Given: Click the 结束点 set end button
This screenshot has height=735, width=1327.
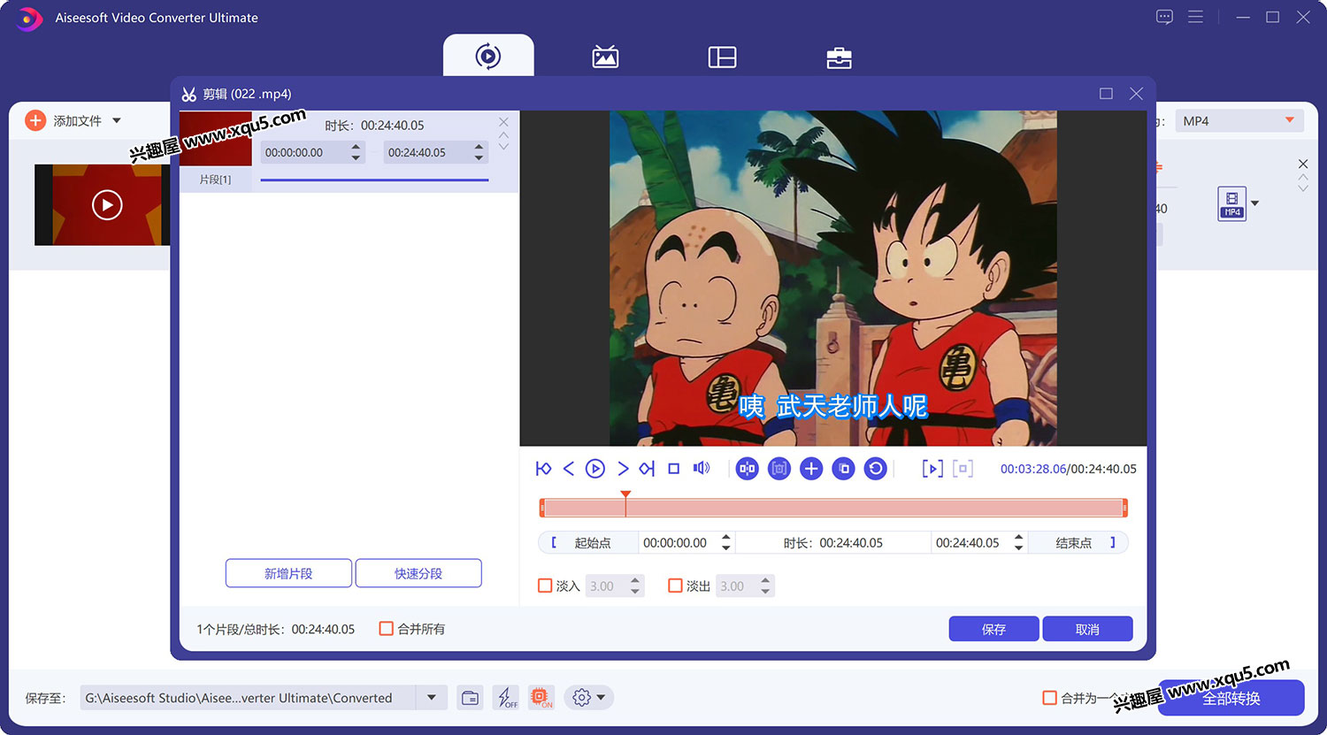Looking at the screenshot, I should tap(1079, 543).
